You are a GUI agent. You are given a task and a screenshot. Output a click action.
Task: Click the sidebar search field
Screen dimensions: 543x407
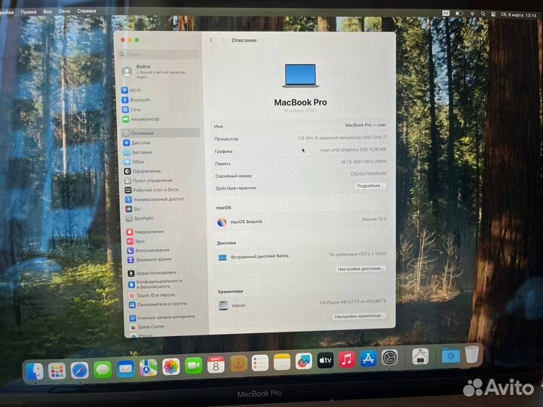(158, 54)
